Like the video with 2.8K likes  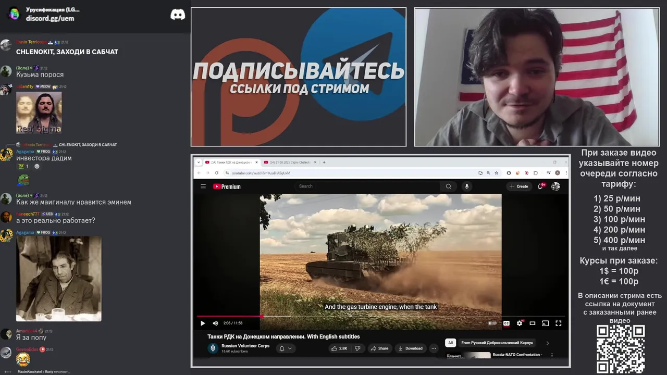click(x=339, y=348)
